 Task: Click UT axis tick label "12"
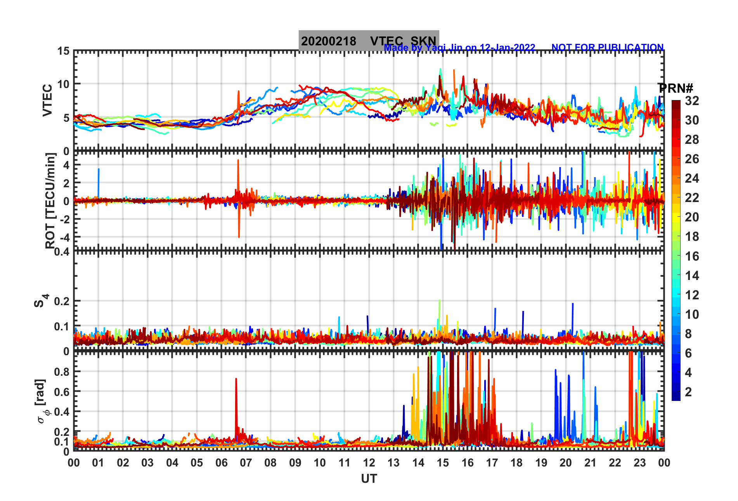(x=369, y=463)
